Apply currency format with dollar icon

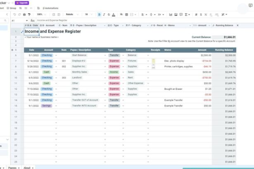click(201, 14)
